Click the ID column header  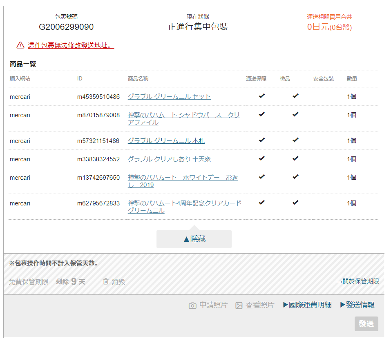(80, 78)
